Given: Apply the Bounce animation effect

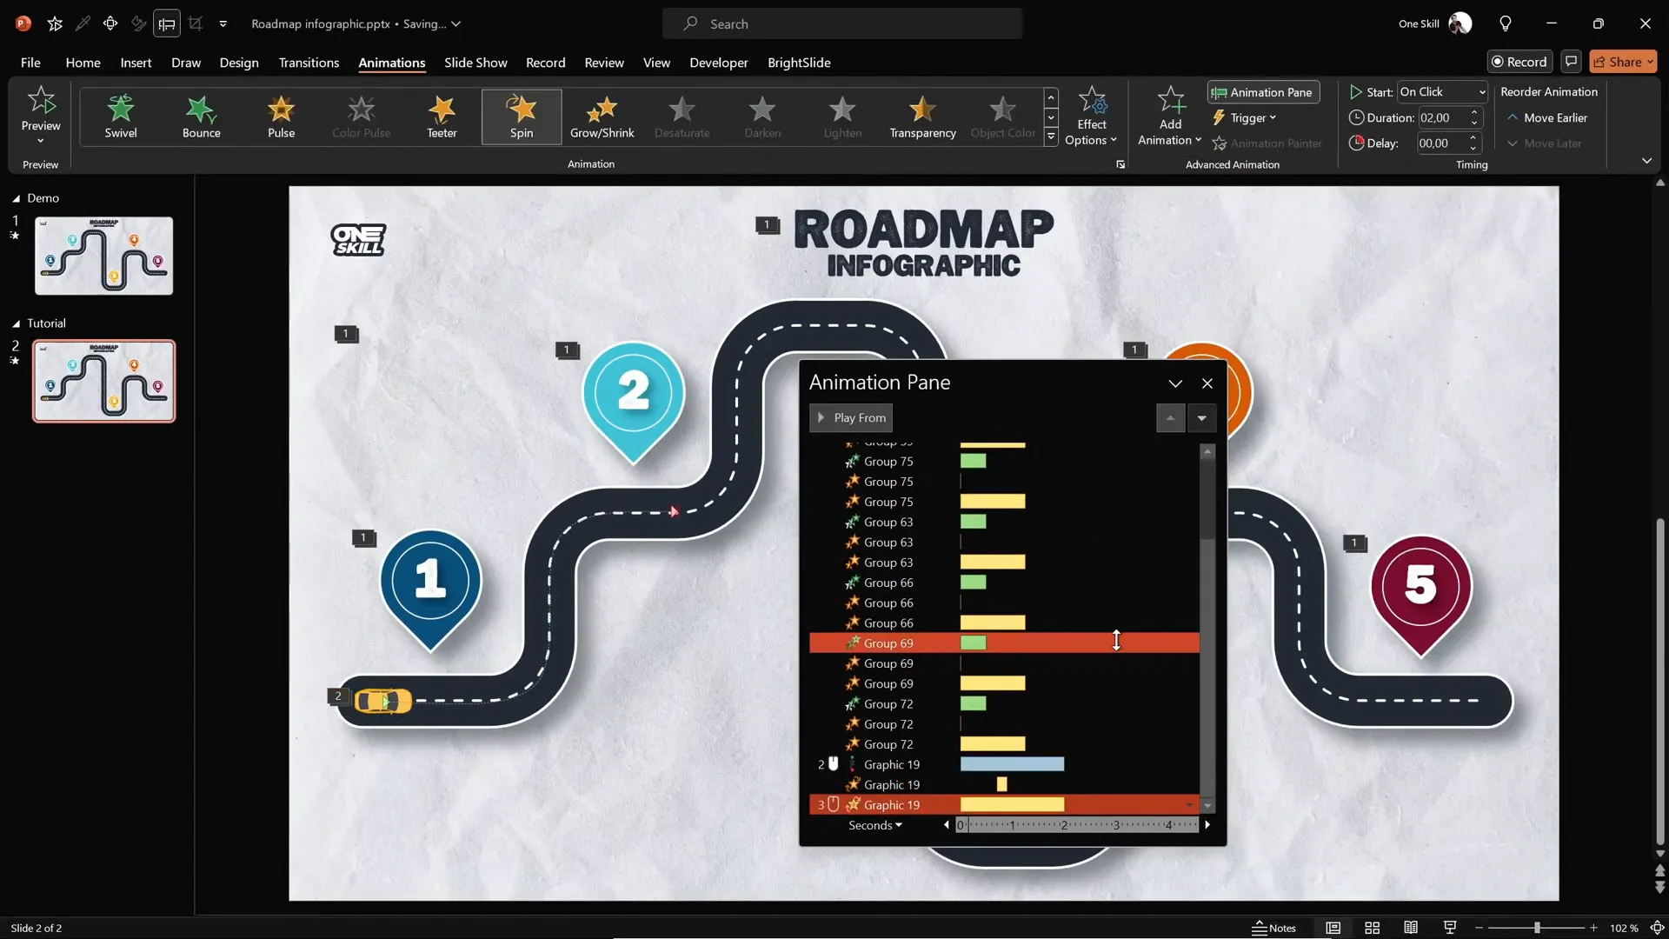Looking at the screenshot, I should point(201,117).
